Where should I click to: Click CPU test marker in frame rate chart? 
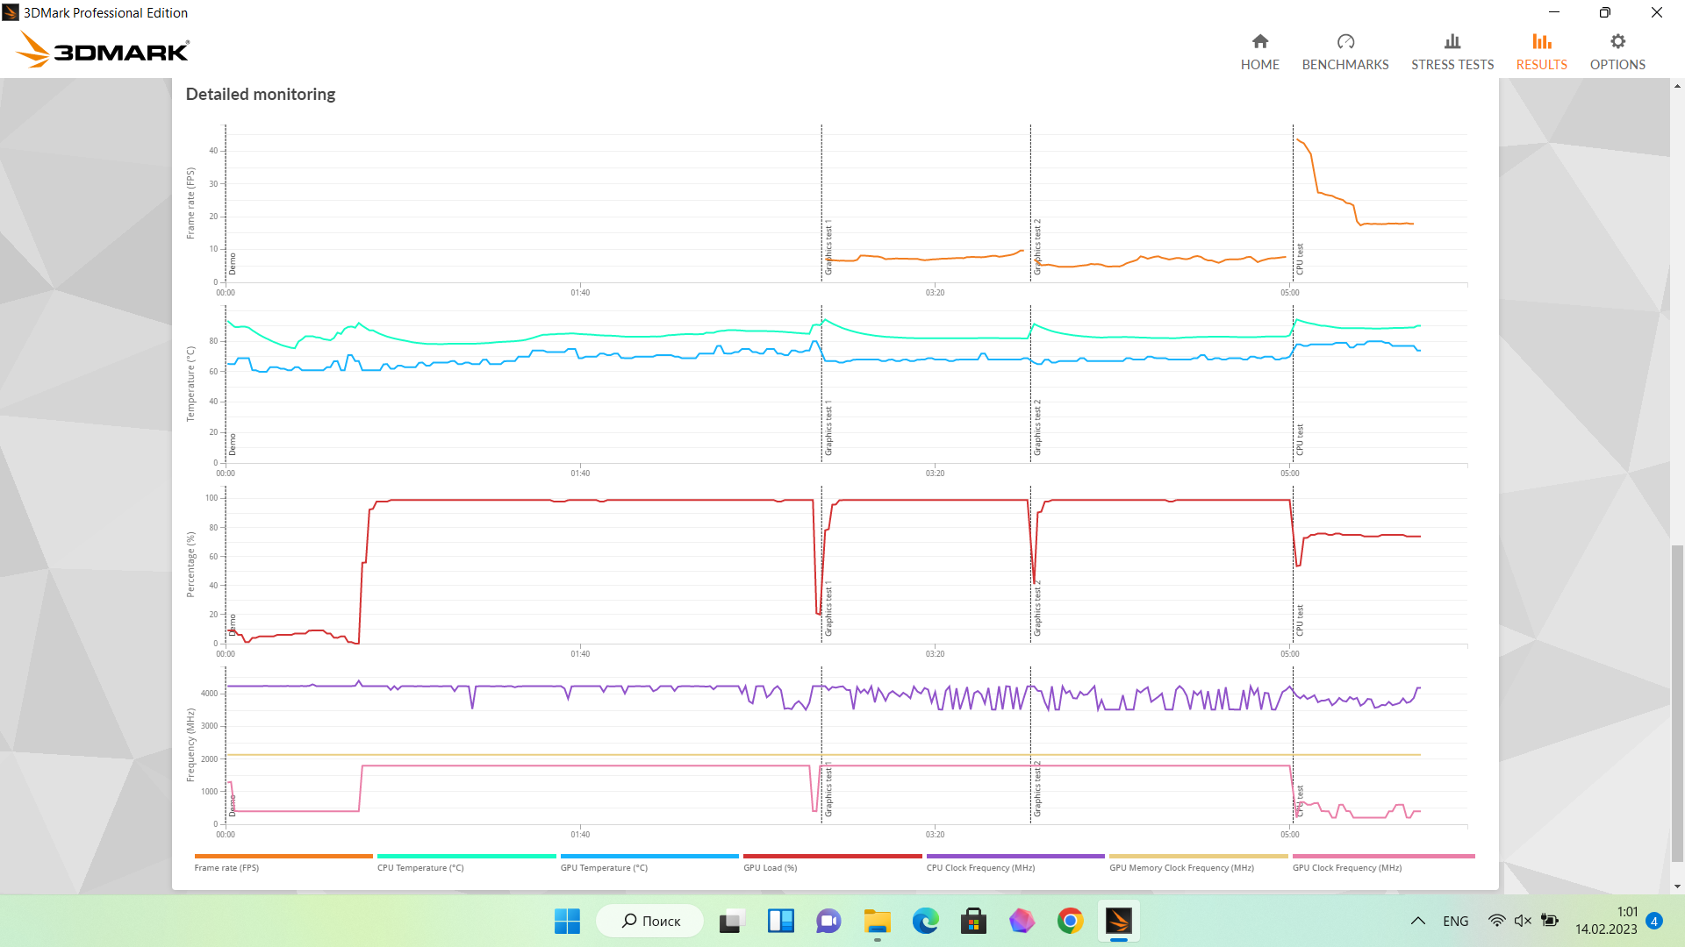[1300, 260]
